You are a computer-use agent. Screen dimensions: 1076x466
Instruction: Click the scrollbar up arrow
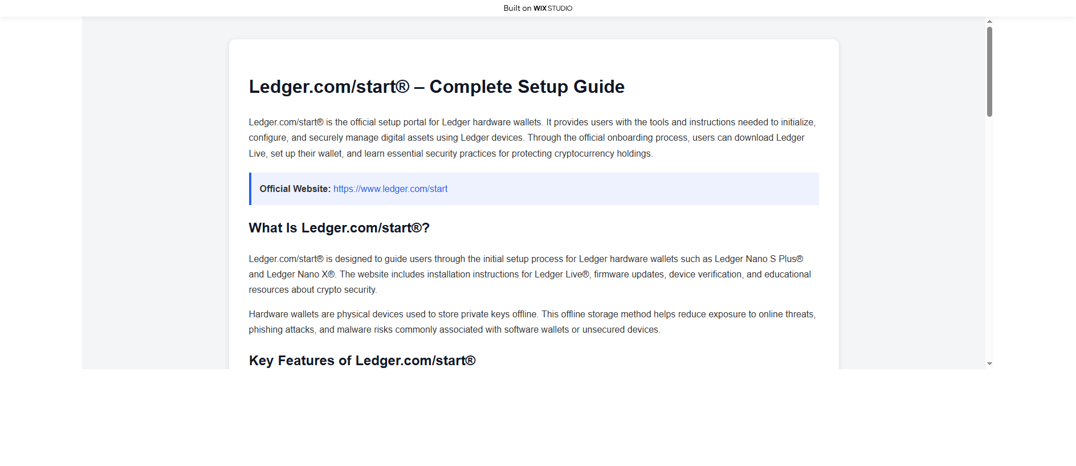click(x=989, y=21)
